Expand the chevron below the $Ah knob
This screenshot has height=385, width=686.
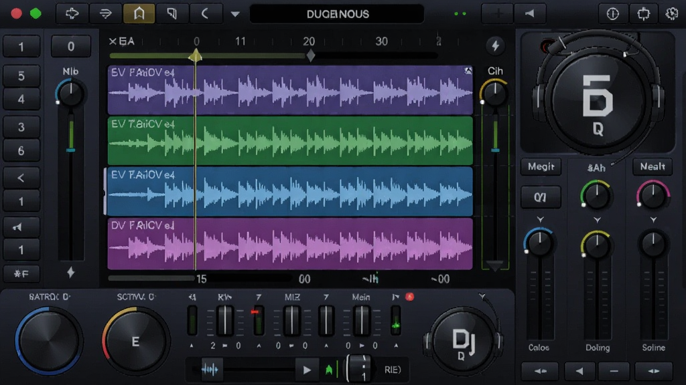point(597,219)
